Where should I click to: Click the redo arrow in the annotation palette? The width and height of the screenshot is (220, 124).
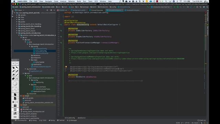[x=17, y=63]
